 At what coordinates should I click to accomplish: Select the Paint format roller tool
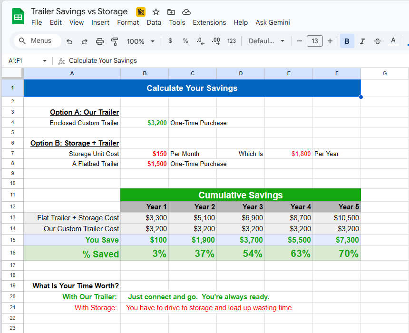click(x=115, y=41)
